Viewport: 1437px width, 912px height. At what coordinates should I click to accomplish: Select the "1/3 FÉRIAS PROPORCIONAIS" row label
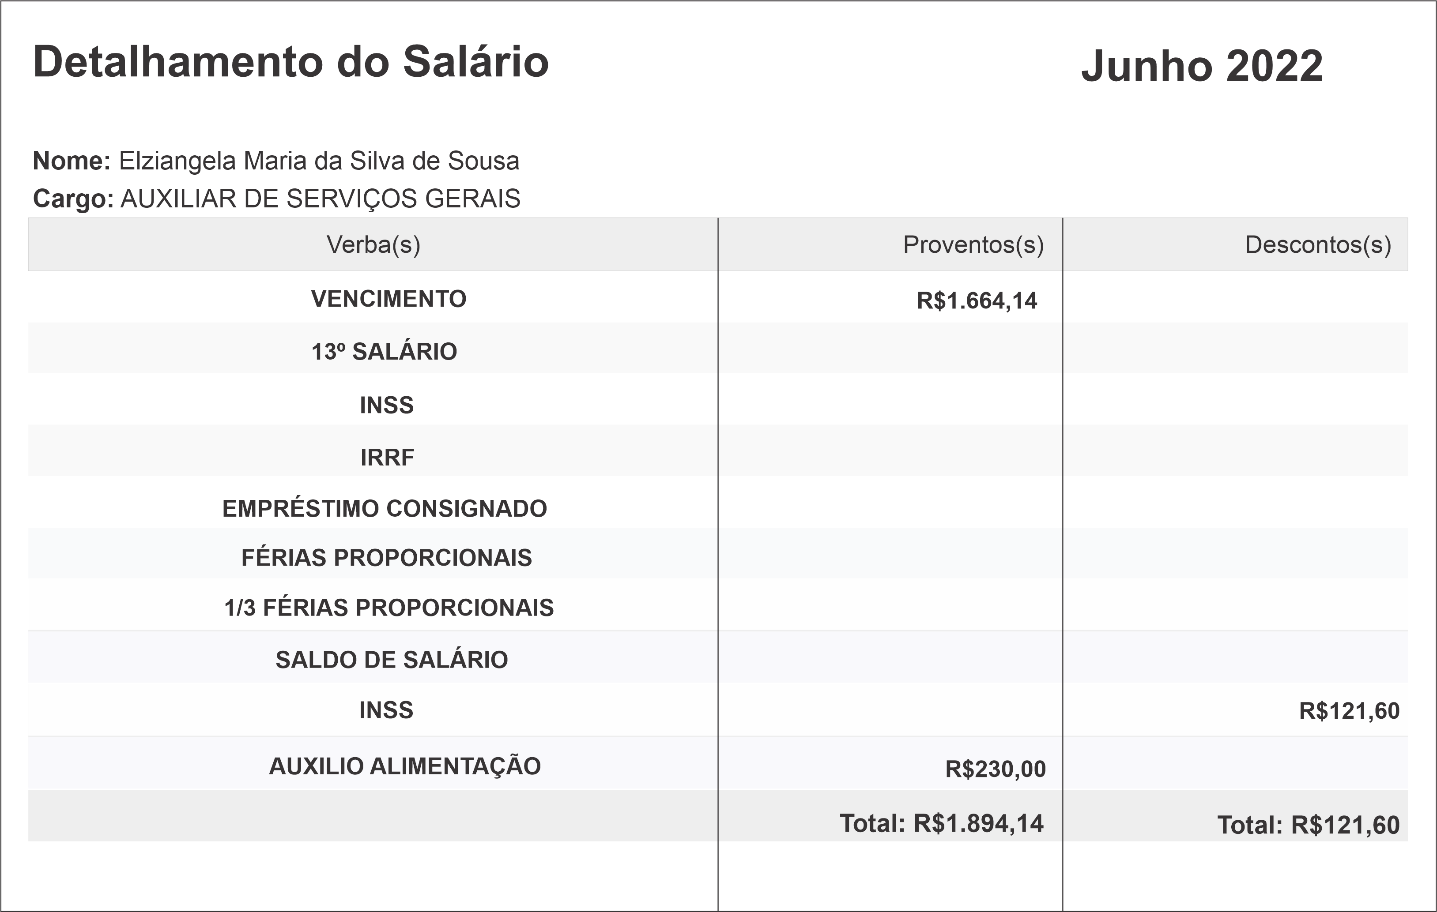[x=389, y=608]
